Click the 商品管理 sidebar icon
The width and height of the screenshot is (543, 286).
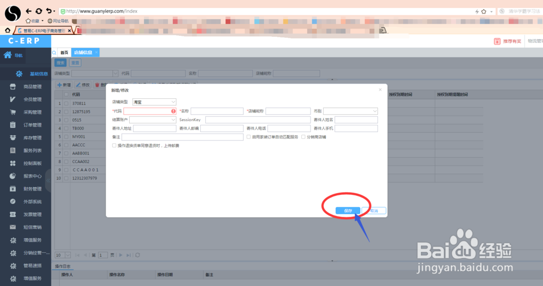13,87
